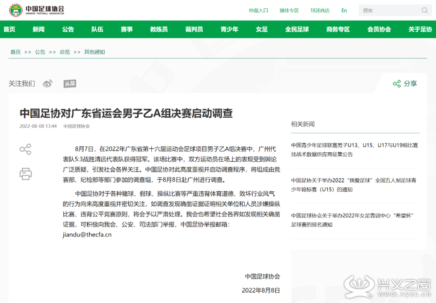Click the email jiandu@thecfa.cn
Image resolution: width=436 pixels, height=303 pixels.
coord(87,235)
